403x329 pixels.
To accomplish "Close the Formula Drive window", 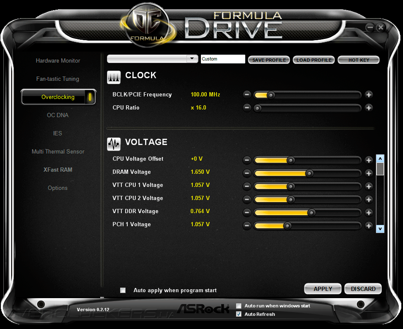I will [381, 27].
